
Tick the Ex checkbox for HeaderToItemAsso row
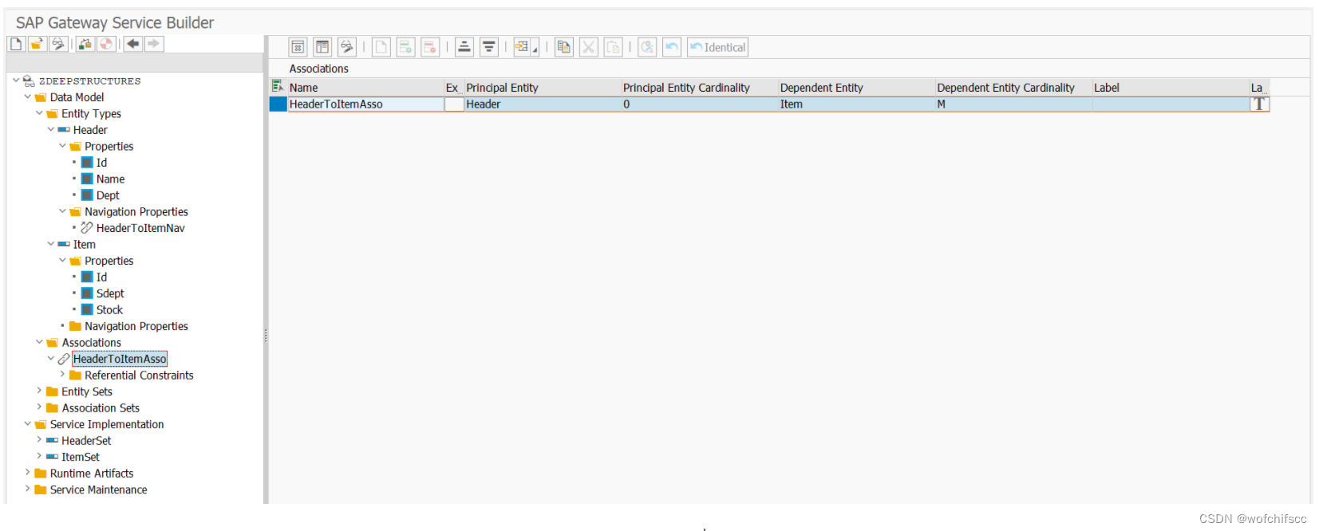454,104
